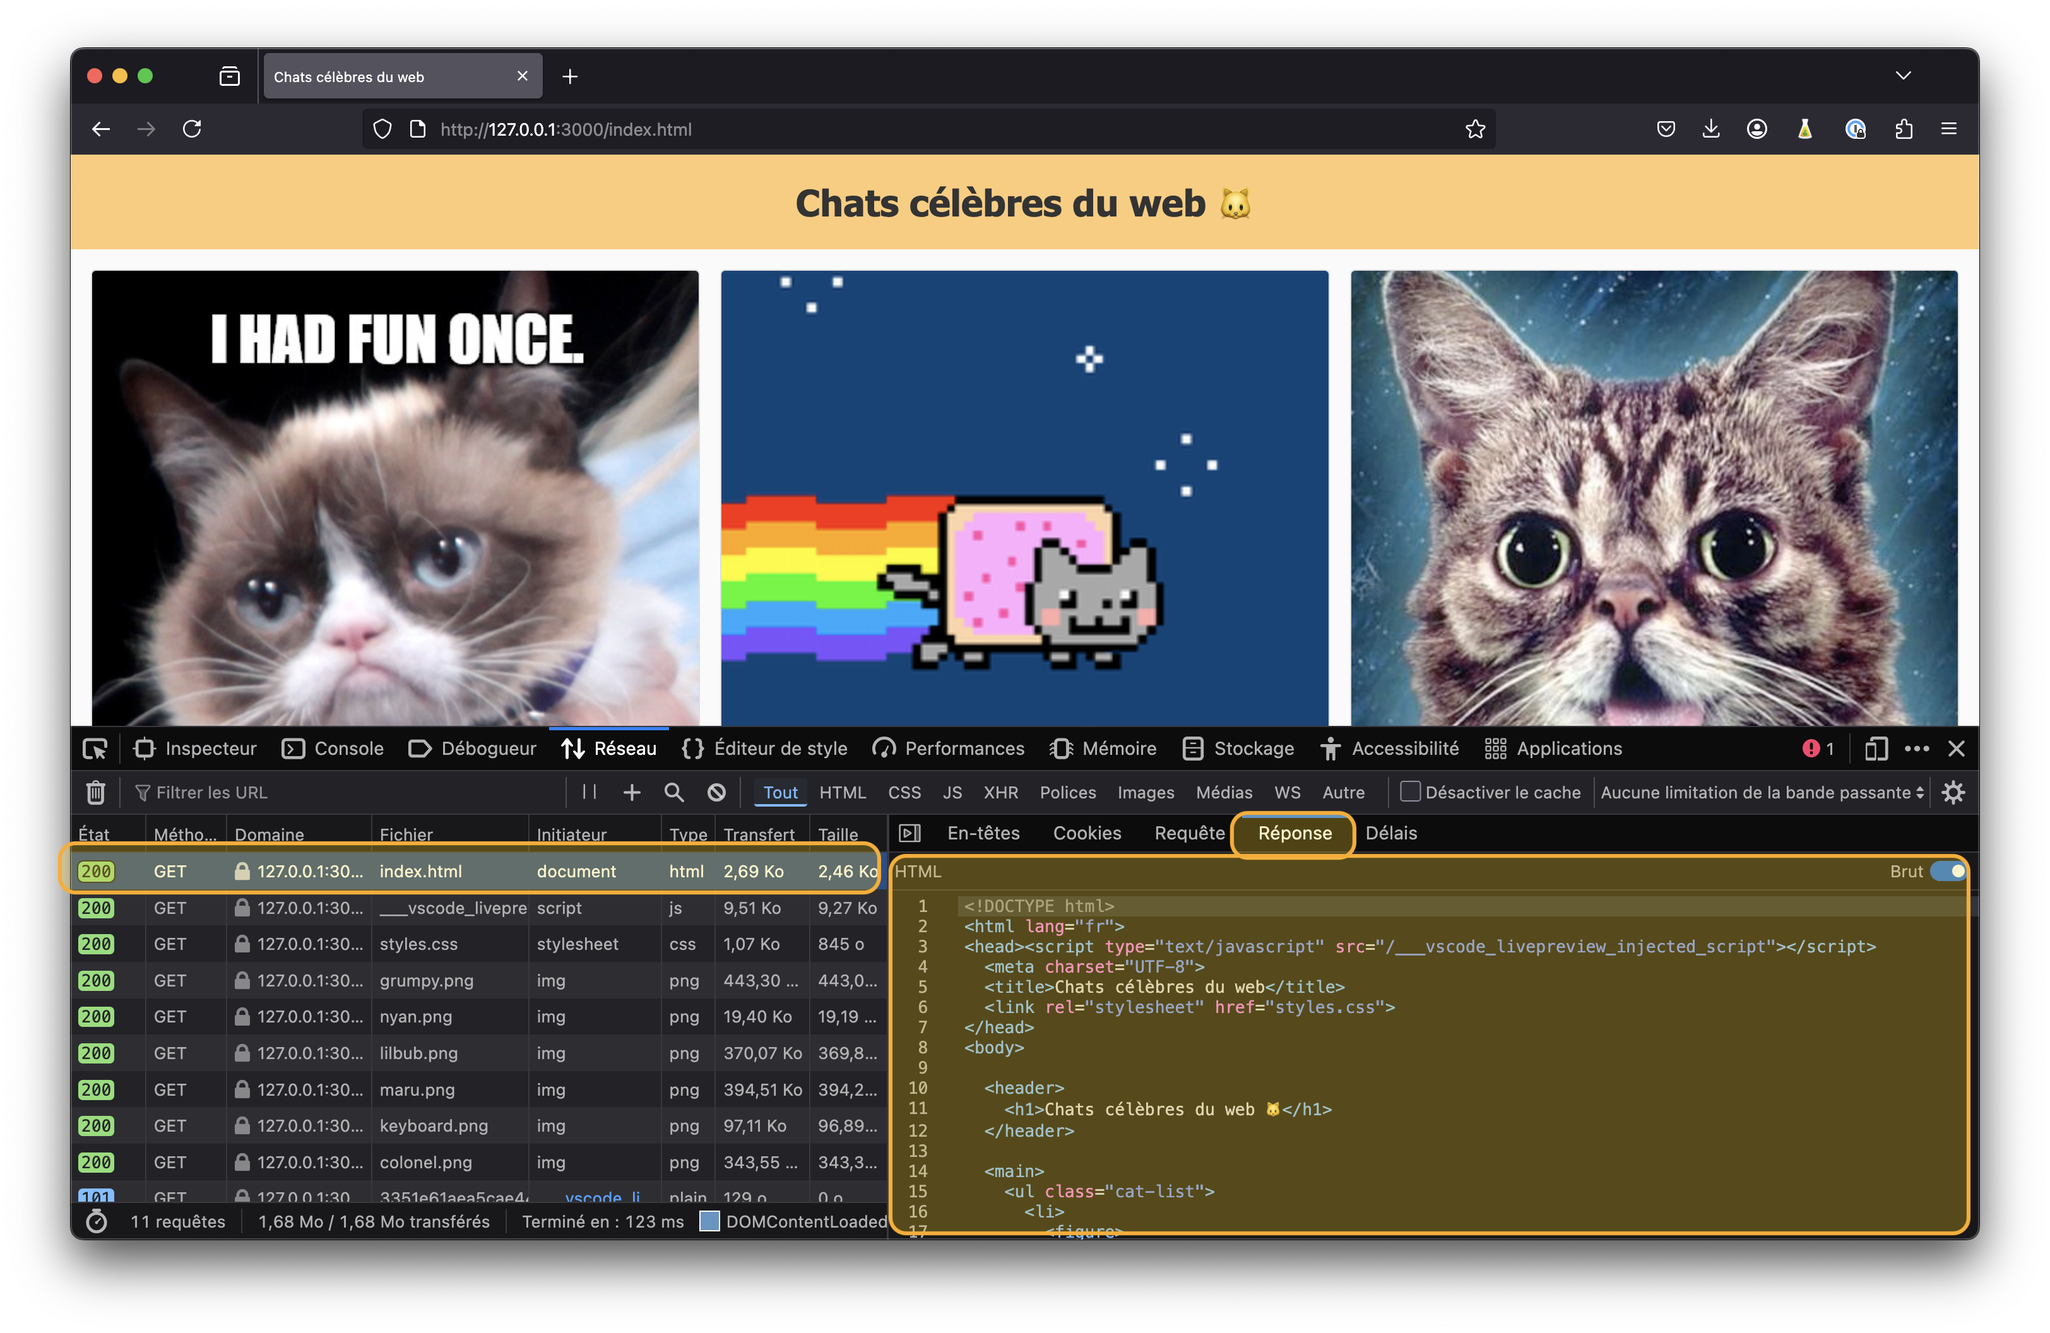Expand the list all tabs chevron
This screenshot has width=2050, height=1333.
coord(1903,76)
